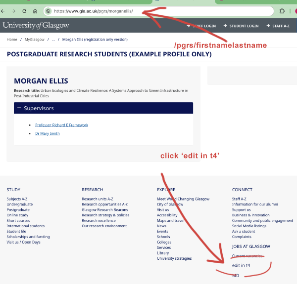Open Dr Mary Smith profile link
Image resolution: width=297 pixels, height=284 pixels.
47,133
